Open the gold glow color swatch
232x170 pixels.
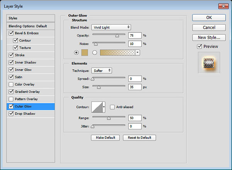point(85,52)
